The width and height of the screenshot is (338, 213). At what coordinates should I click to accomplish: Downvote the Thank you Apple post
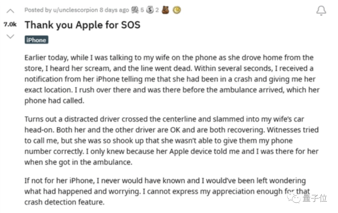click(x=10, y=36)
